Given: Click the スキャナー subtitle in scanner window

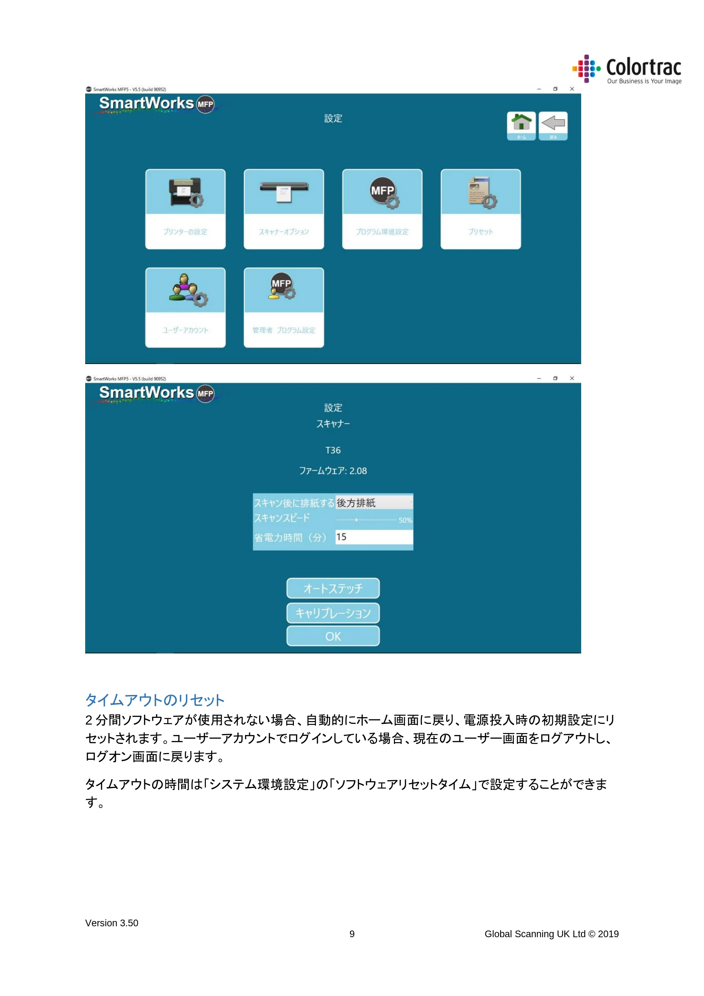Looking at the screenshot, I should pos(333,424).
